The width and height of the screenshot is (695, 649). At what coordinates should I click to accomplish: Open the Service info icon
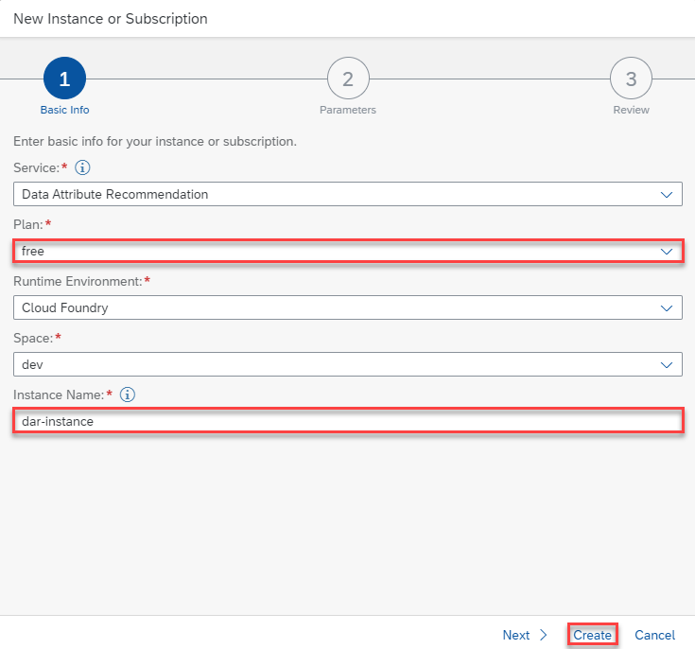82,167
